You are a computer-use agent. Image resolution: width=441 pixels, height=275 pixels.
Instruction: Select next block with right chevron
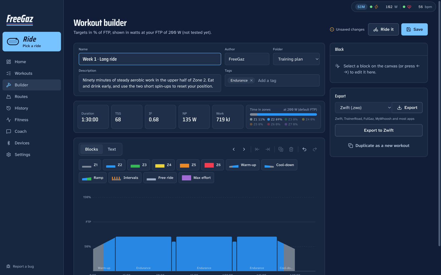coord(244,149)
